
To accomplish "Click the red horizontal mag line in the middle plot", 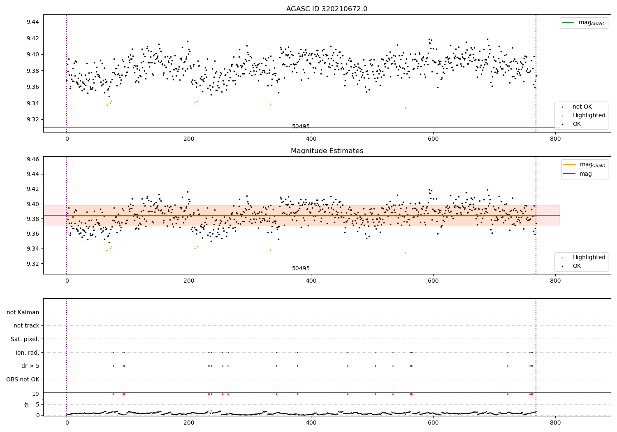I will 301,215.
